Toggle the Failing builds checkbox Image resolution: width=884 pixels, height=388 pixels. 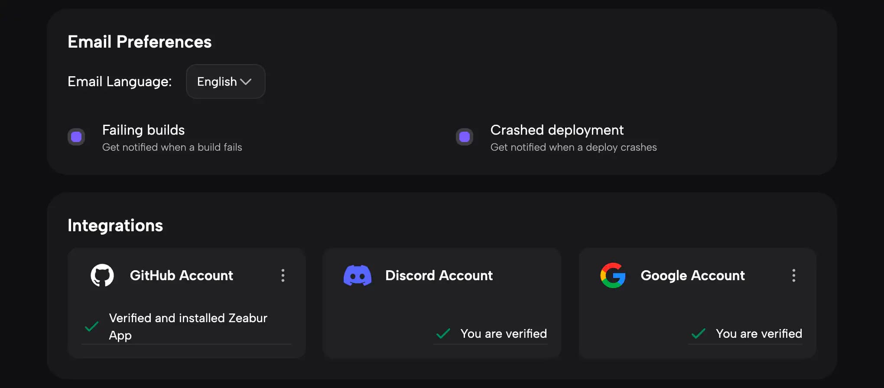76,137
